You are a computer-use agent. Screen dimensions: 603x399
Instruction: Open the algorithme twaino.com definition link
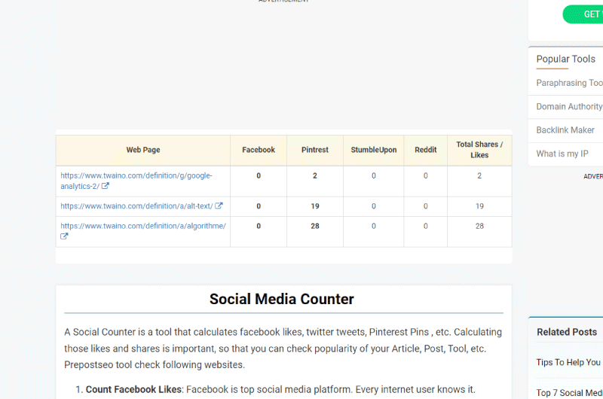pos(143,226)
